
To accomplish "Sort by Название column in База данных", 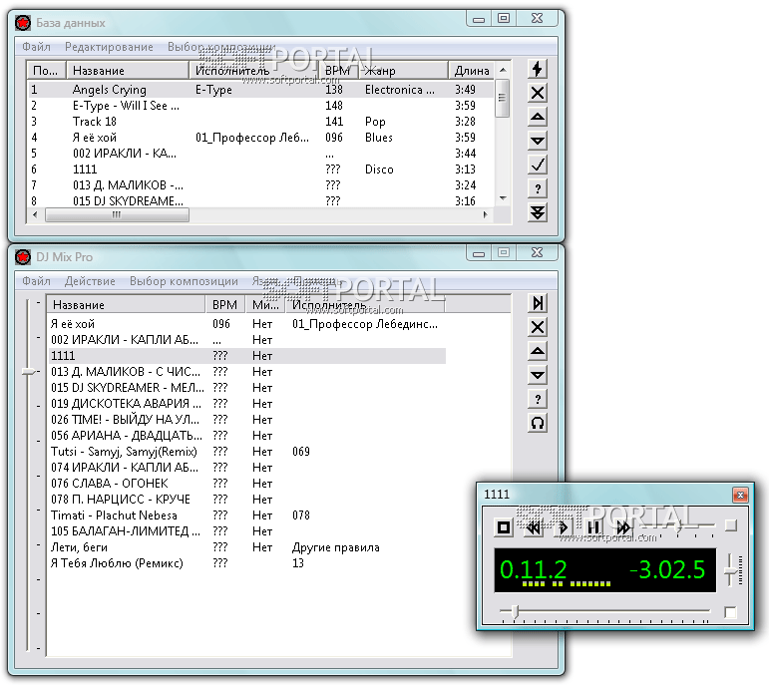I will pos(128,71).
